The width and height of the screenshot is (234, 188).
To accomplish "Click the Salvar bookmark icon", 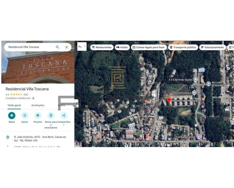I will click(x=25, y=115).
